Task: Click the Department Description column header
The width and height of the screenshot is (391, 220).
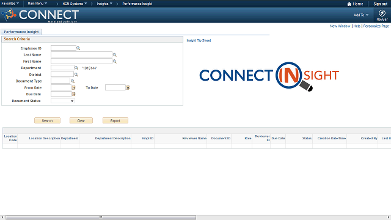Action: coord(112,138)
